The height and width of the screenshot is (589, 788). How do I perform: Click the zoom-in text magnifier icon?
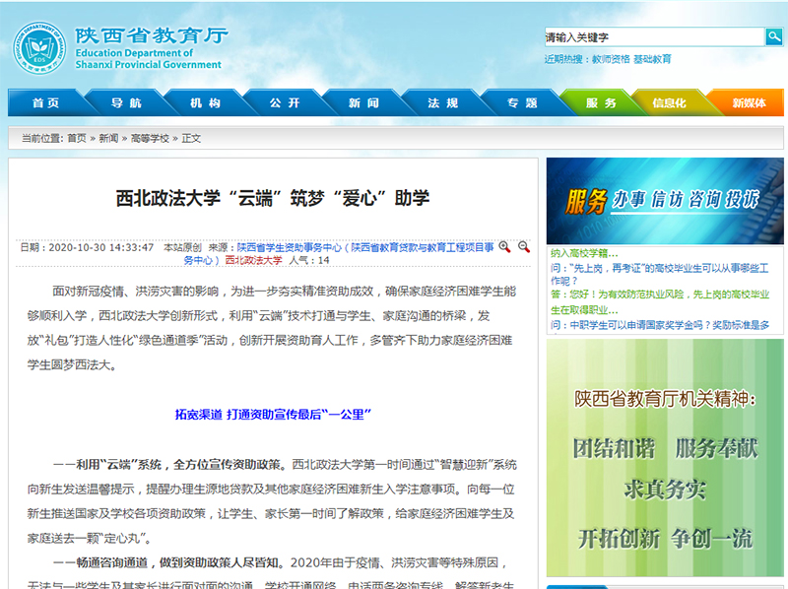click(x=504, y=247)
